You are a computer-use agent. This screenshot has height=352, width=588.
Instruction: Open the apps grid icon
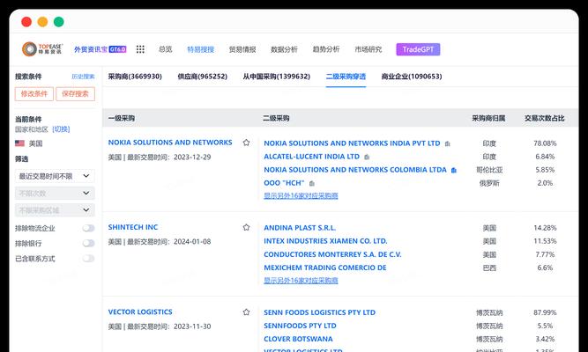click(x=140, y=49)
